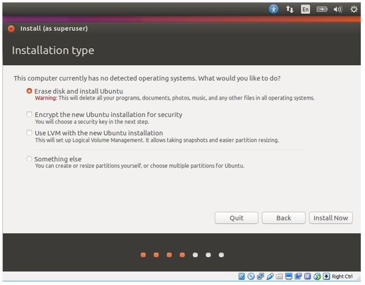Click the 'create or resize partitions yourself' text
Screen dimensions: 365x285
[x=140, y=165]
